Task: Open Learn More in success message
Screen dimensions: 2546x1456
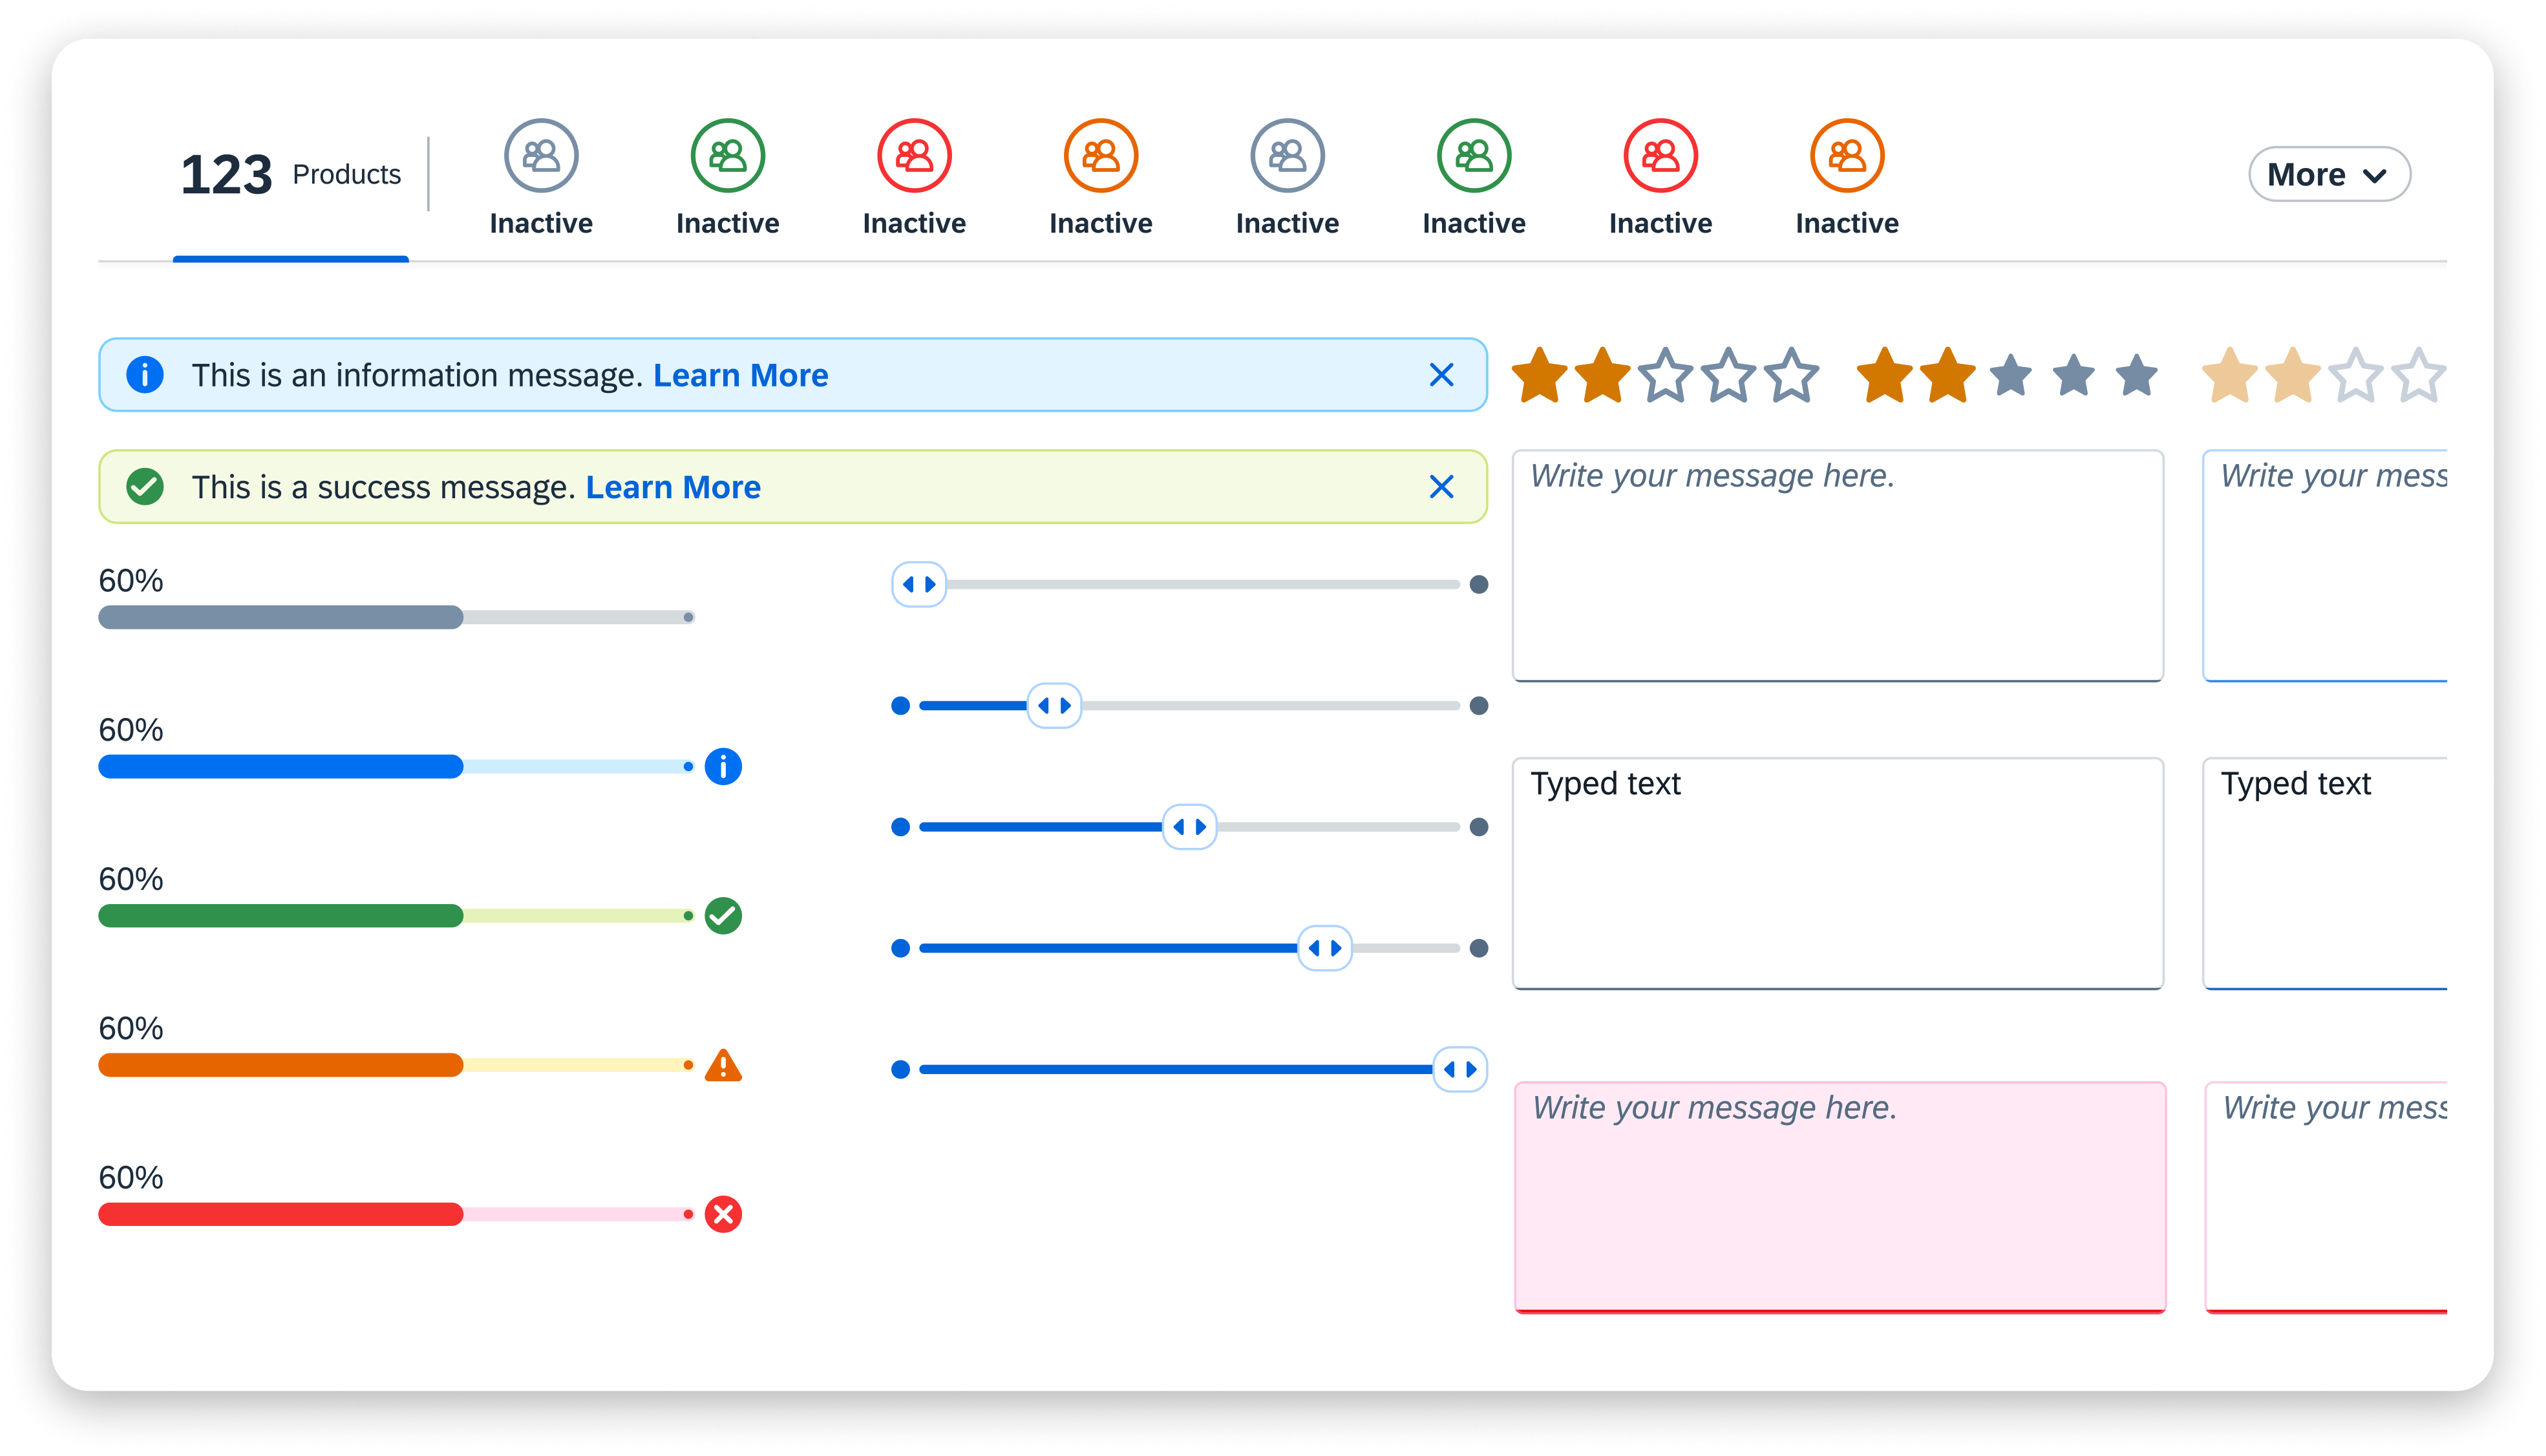Action: 673,487
